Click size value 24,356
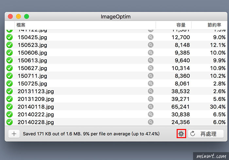 tap(181, 122)
